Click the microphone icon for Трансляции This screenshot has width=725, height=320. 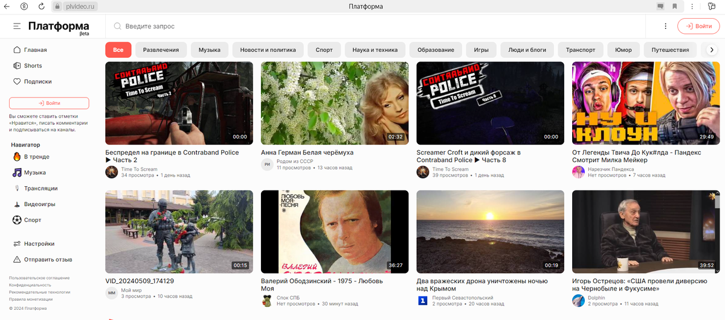tap(18, 189)
